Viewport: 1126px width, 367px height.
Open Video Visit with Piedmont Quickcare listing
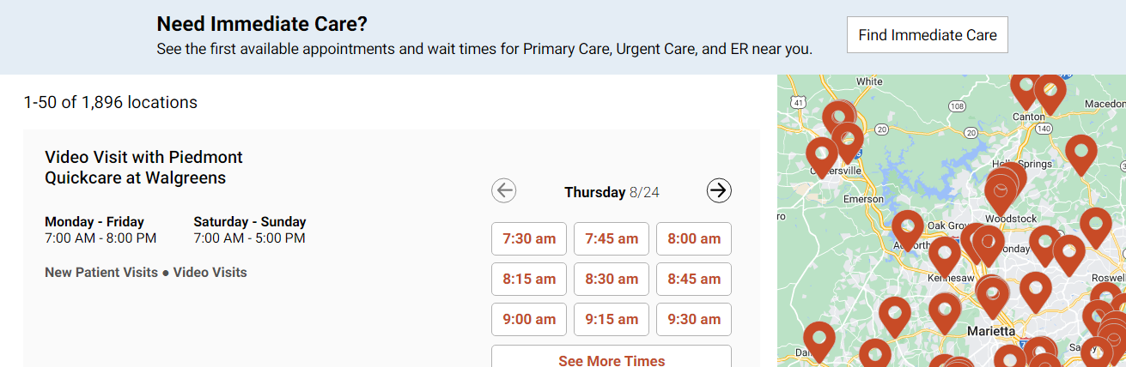[143, 167]
